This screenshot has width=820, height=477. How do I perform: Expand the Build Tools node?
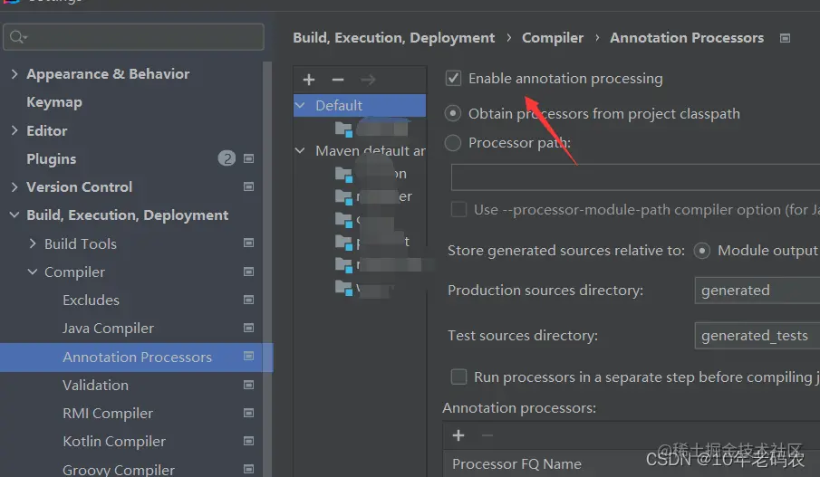33,243
